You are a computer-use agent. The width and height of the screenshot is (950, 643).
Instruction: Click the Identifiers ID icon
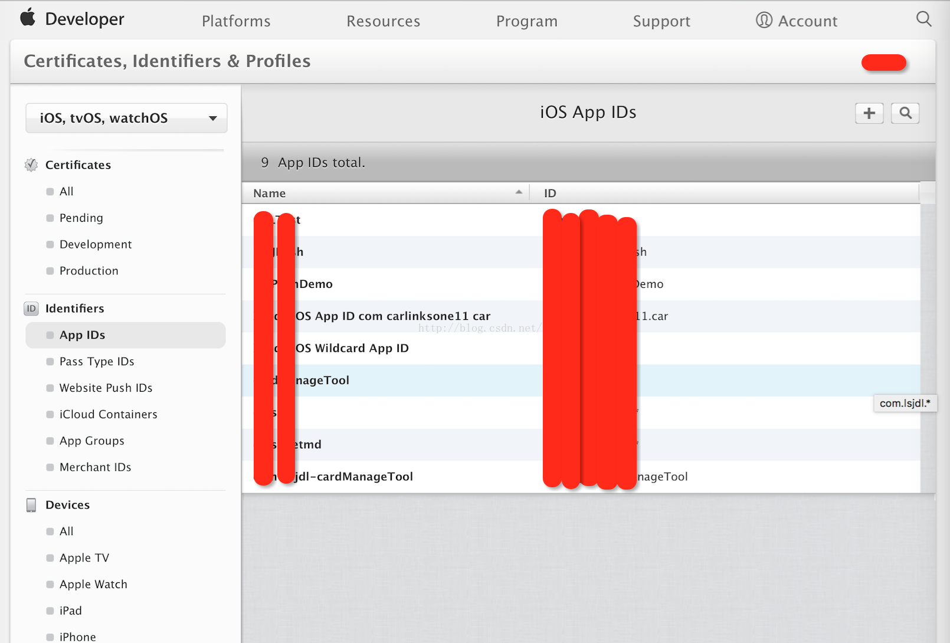point(31,309)
